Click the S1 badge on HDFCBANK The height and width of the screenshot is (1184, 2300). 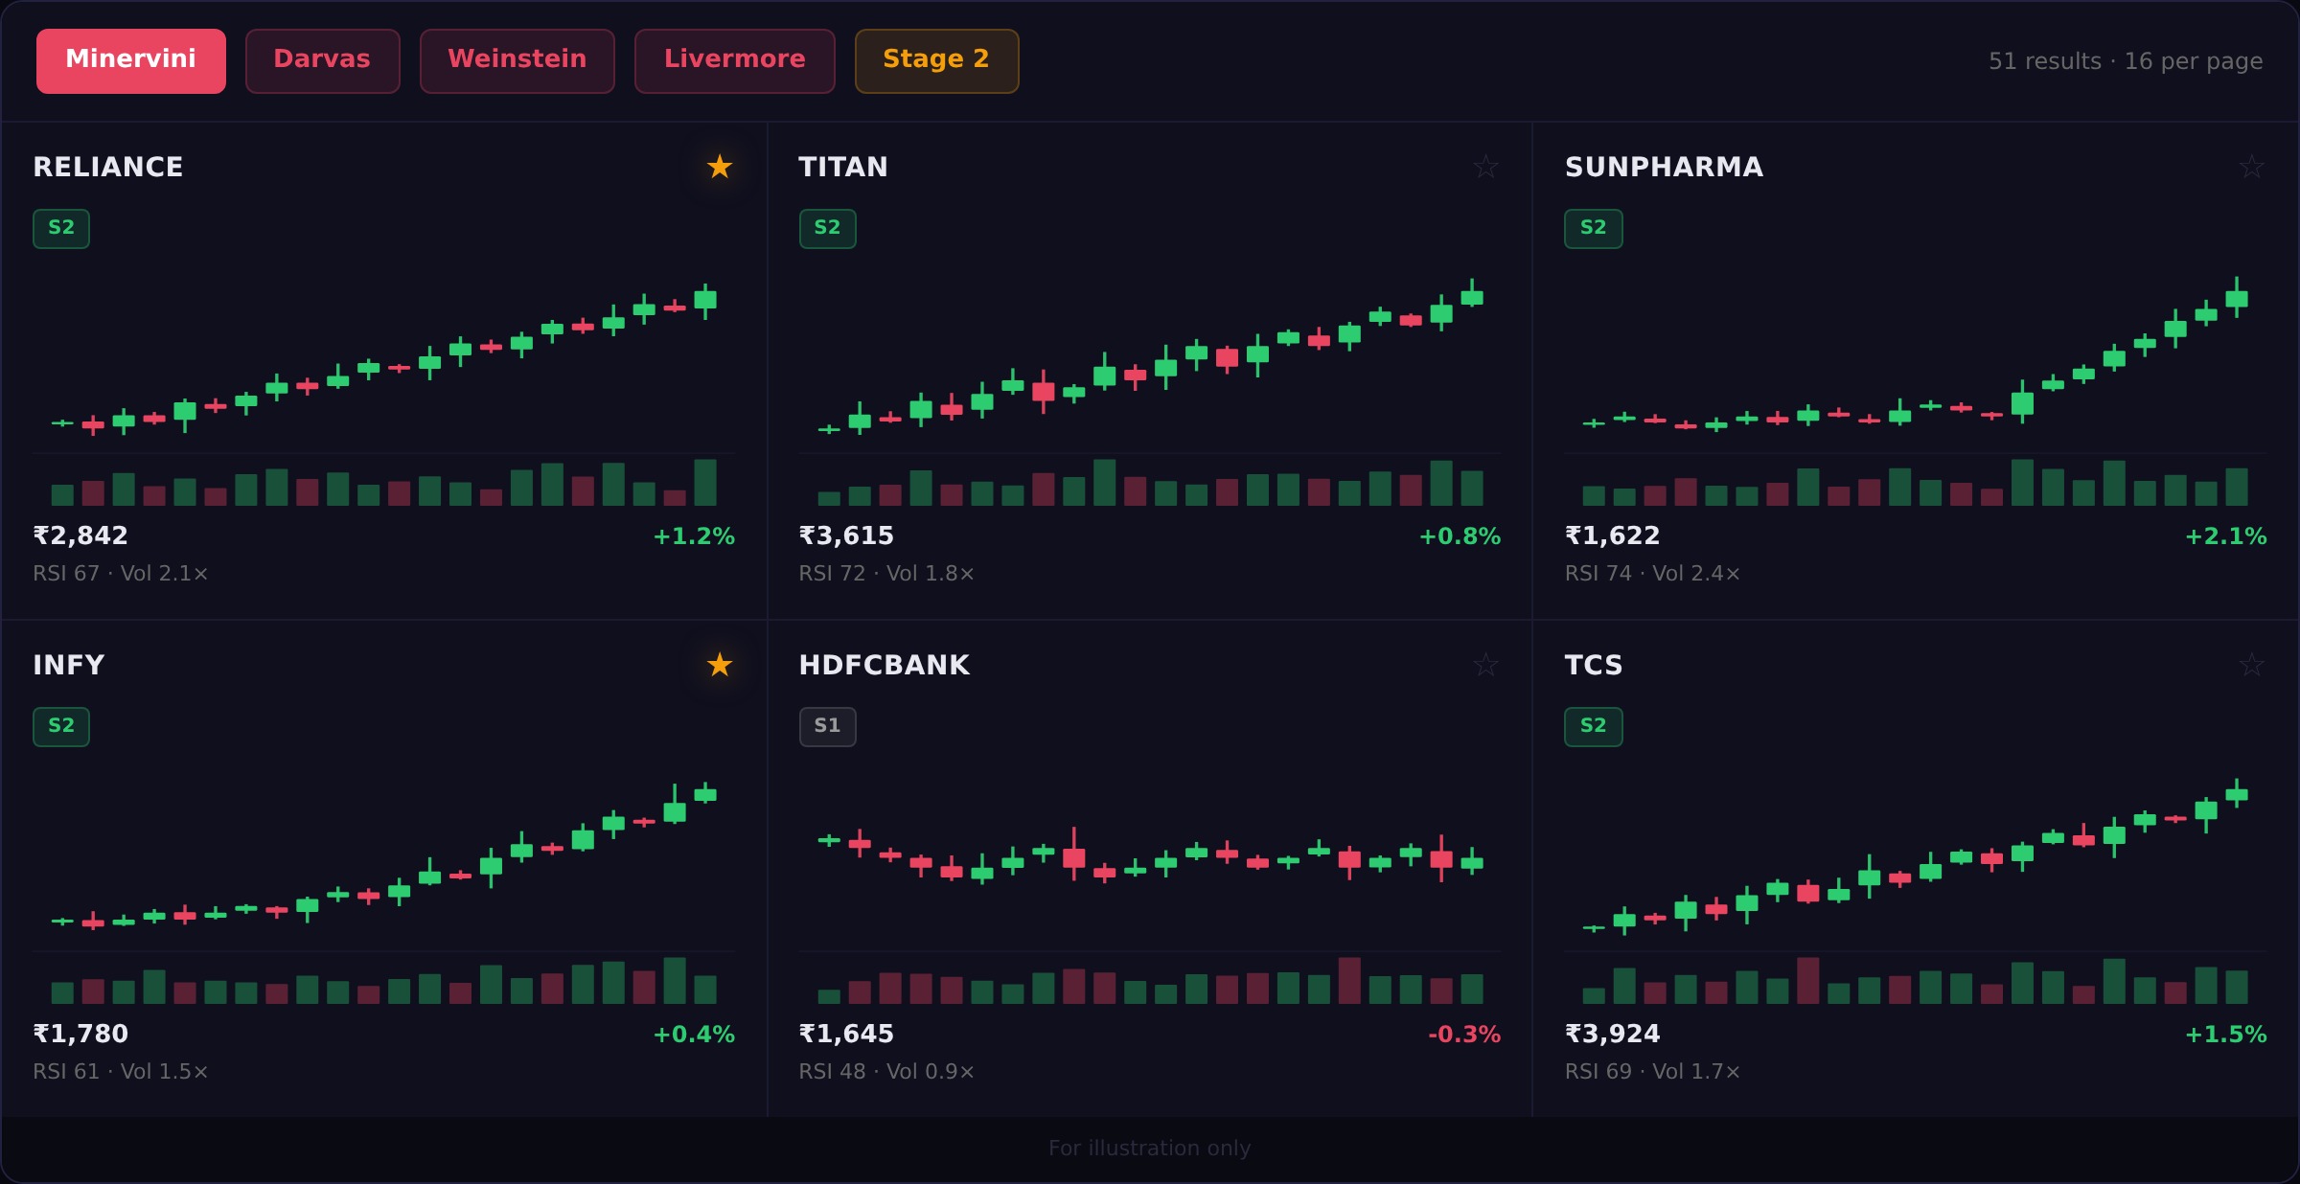click(827, 727)
